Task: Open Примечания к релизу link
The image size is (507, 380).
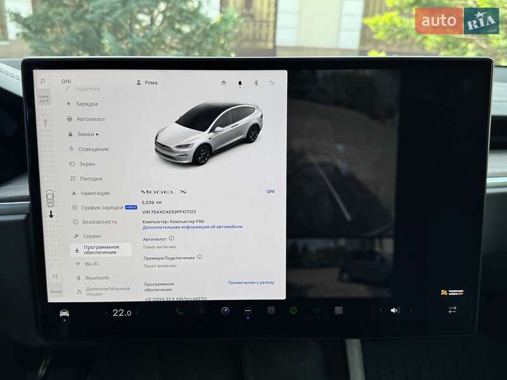Action: coord(251,282)
